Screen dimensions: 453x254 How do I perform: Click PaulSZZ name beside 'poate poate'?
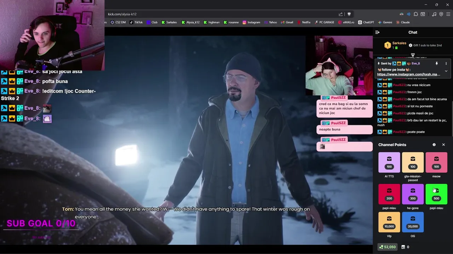[x=400, y=132]
